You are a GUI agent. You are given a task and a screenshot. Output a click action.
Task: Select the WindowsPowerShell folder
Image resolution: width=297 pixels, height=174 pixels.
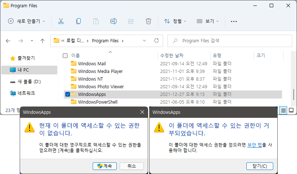98,102
